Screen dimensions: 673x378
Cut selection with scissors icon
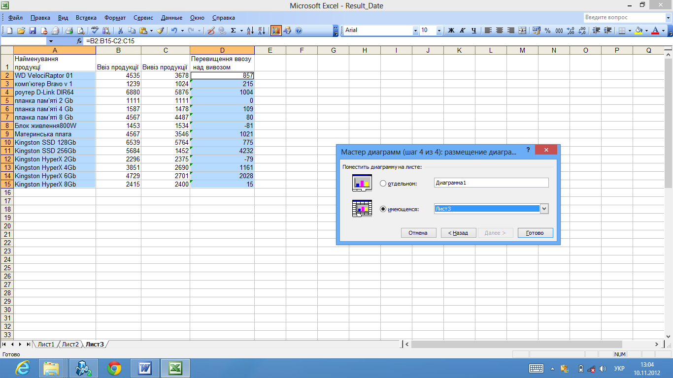120,31
